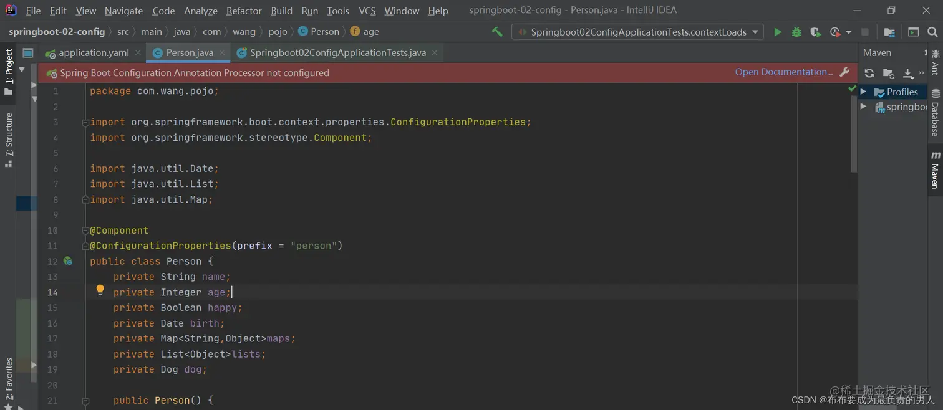943x410 pixels.
Task: Click the grayed Stop square icon
Action: pyautogui.click(x=865, y=32)
